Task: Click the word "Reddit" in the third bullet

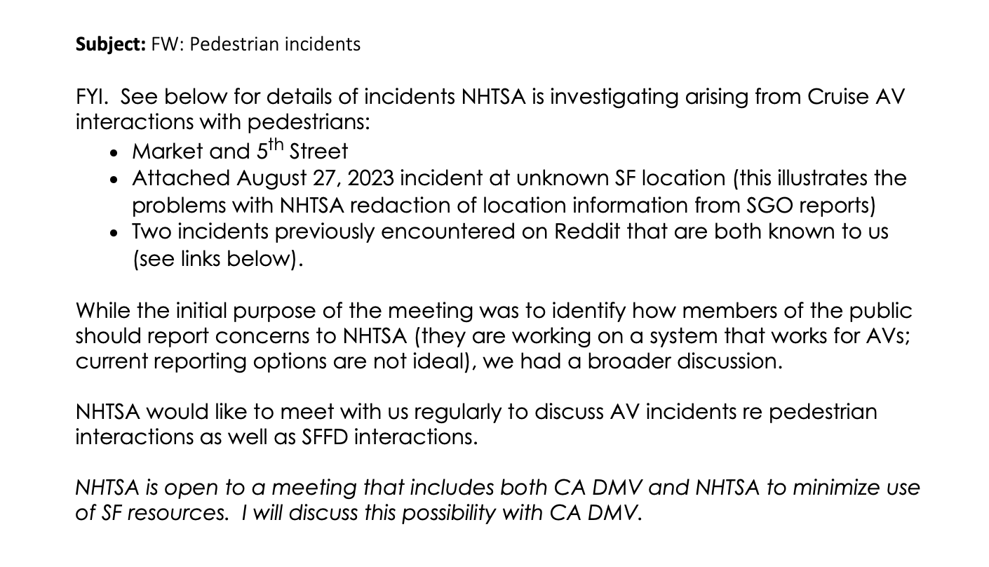Action: (587, 232)
